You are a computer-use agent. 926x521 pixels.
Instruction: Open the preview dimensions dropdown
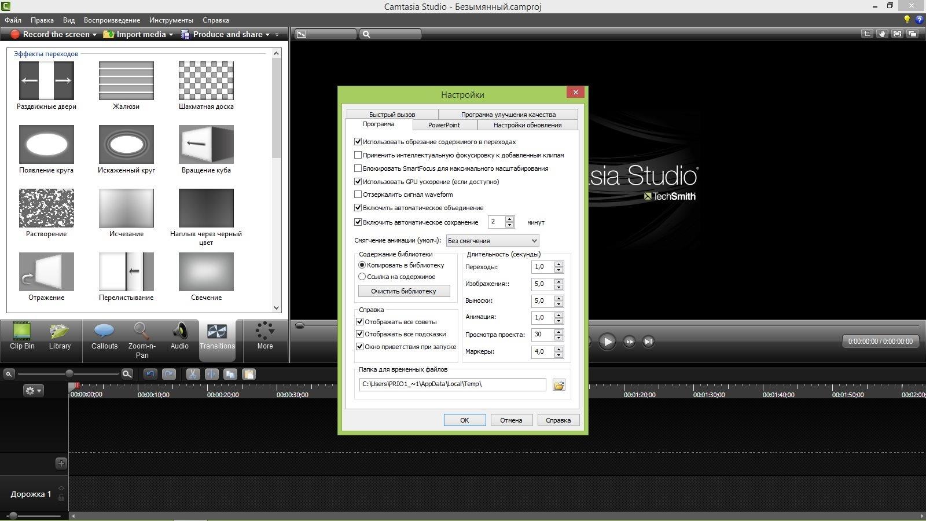325,34
